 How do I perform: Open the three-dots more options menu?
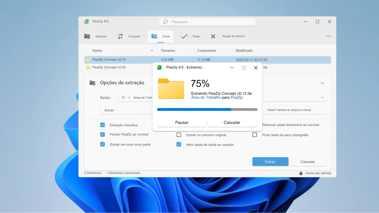click(x=329, y=36)
